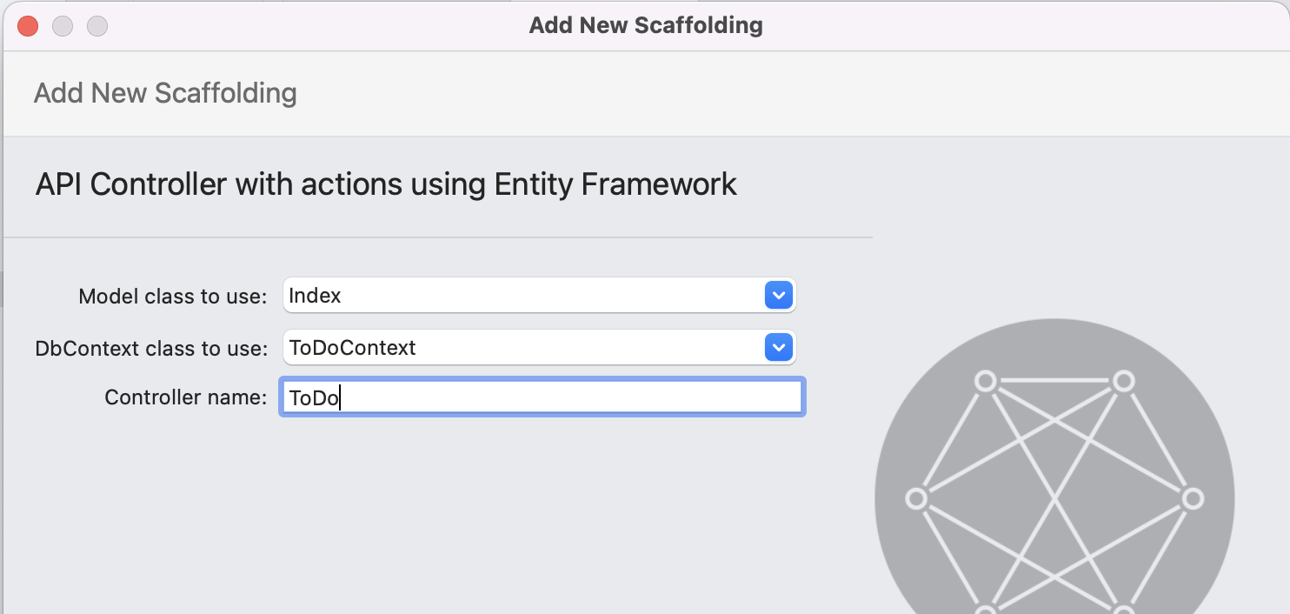Click the window title bar text
Image resolution: width=1290 pixels, height=614 pixels.
click(x=645, y=25)
